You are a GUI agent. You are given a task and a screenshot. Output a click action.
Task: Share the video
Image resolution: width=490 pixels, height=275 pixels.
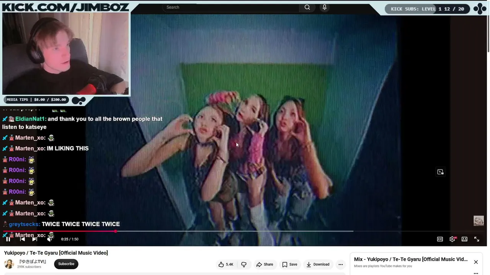pos(265,264)
